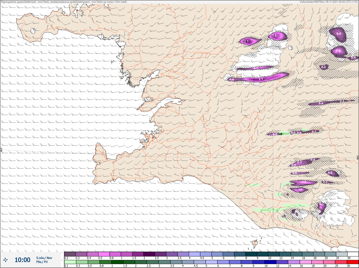Select the dark purple upper-scale swatch between 2 and 2.5
The width and height of the screenshot is (359, 268).
pos(149,254)
